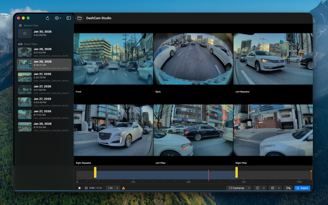Click the red playhead on timeline
Viewport: 328px width, 205px height.
click(209, 175)
